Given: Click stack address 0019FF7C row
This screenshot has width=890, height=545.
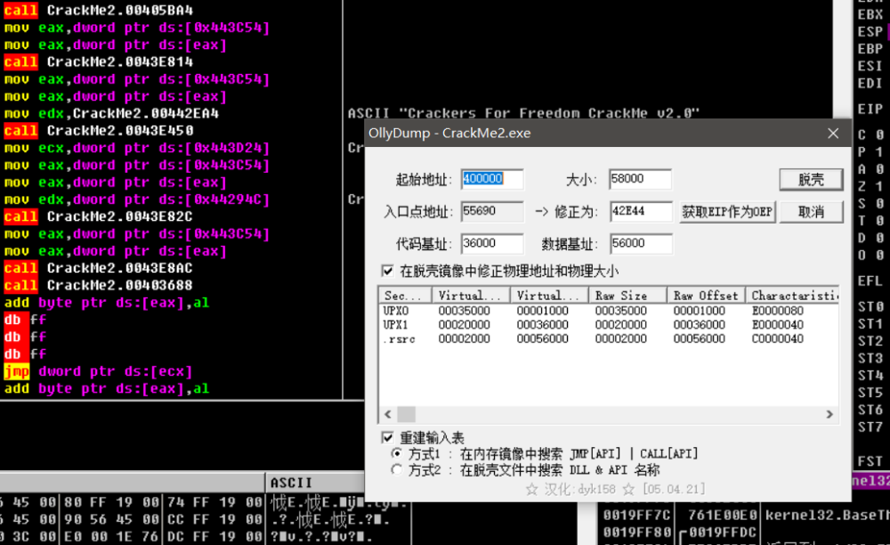Looking at the screenshot, I should pyautogui.click(x=636, y=516).
